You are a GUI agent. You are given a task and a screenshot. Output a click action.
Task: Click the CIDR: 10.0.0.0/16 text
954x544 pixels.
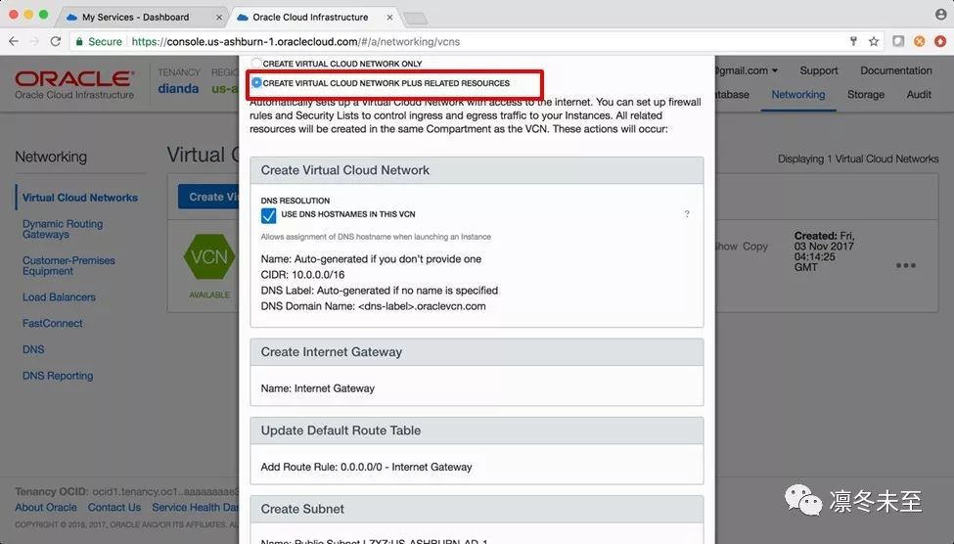[x=302, y=274]
